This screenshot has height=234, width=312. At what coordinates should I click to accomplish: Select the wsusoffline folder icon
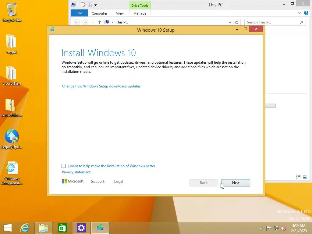[x=12, y=75]
